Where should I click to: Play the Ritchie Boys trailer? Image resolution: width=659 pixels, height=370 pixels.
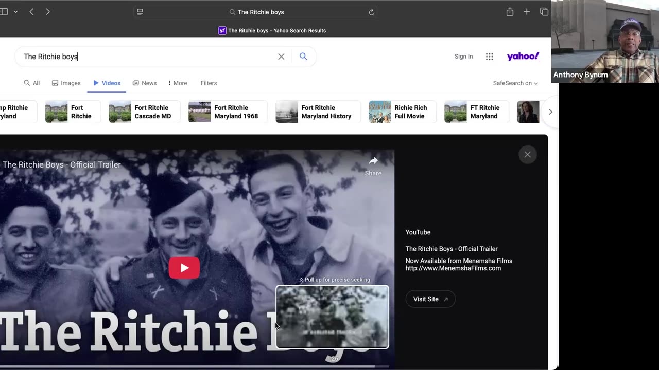point(184,268)
